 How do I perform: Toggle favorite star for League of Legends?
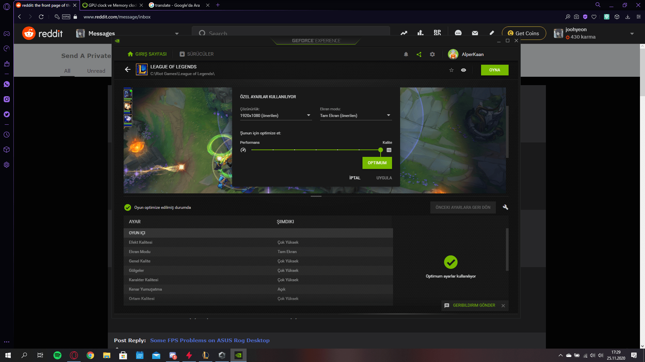tap(451, 70)
